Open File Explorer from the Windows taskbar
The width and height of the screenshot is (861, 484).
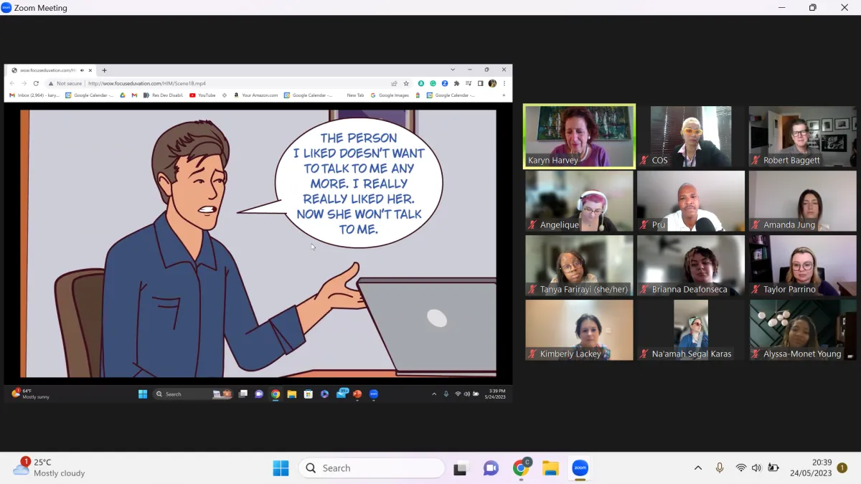pyautogui.click(x=550, y=468)
